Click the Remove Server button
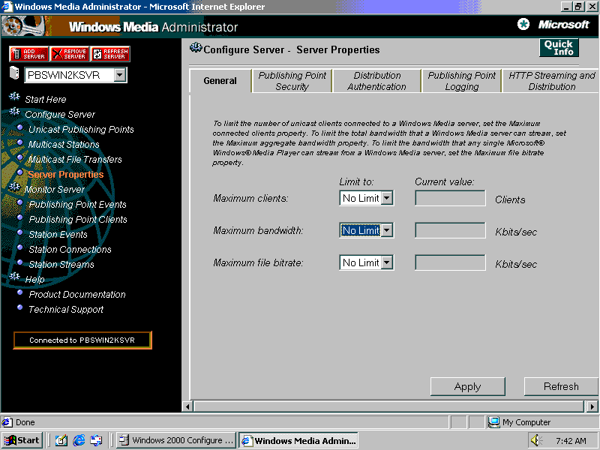 [x=70, y=54]
